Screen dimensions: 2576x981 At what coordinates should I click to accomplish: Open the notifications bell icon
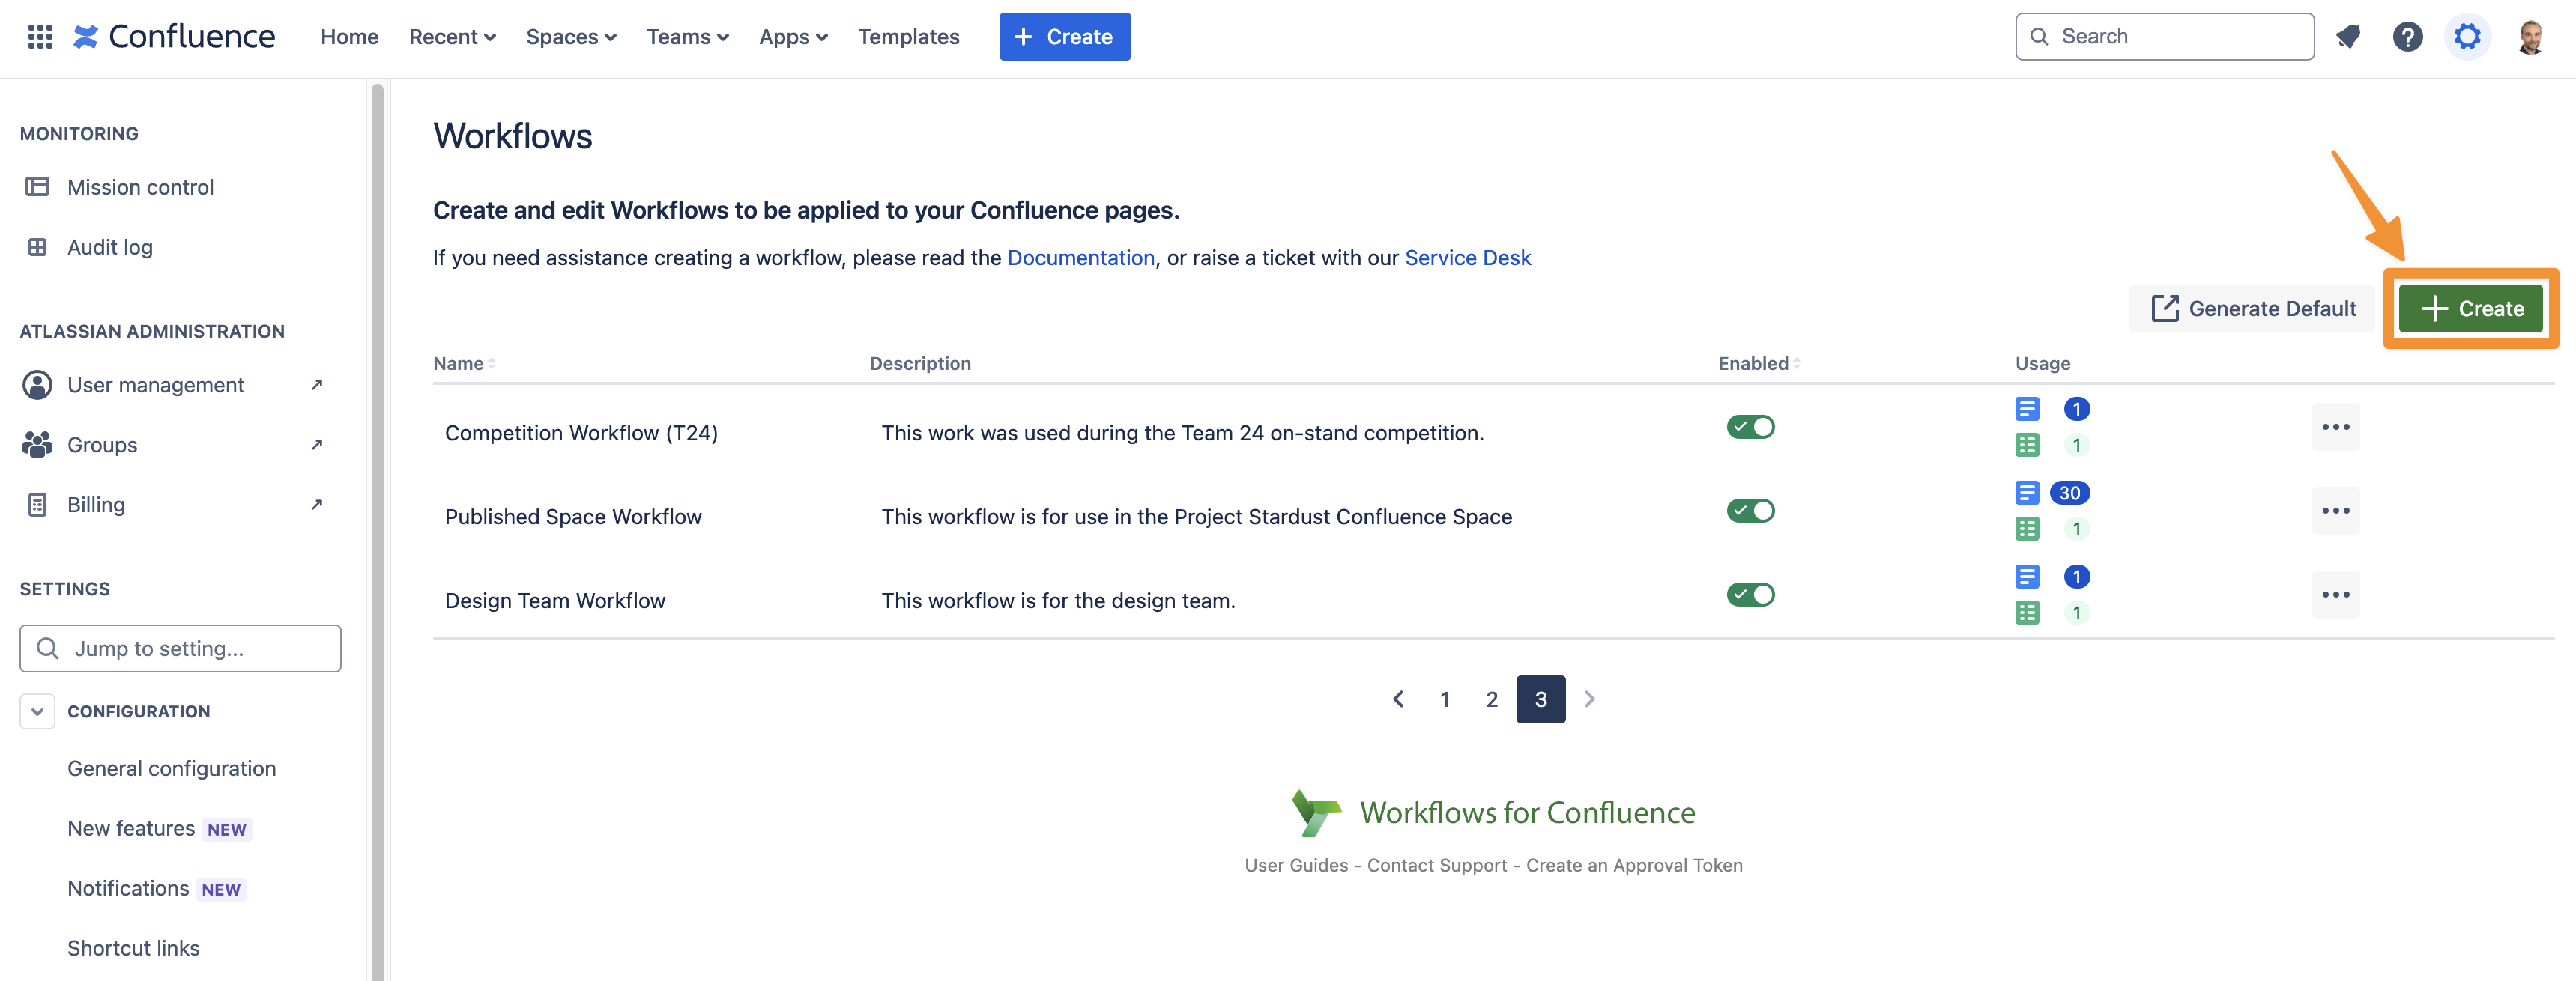[2348, 36]
